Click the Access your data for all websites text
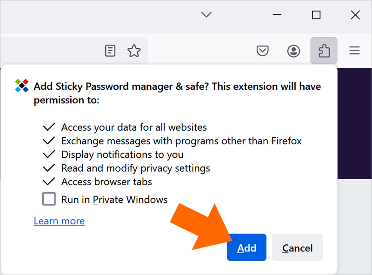Image resolution: width=372 pixels, height=275 pixels. click(x=134, y=127)
